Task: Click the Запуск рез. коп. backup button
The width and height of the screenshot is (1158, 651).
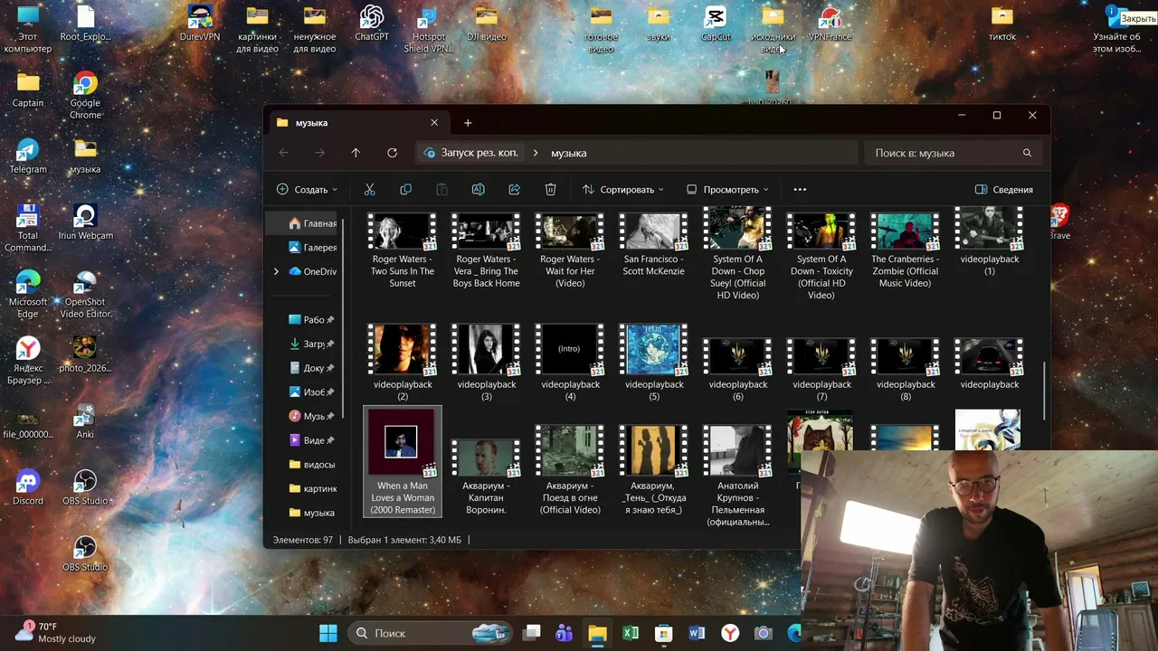Action: click(471, 153)
